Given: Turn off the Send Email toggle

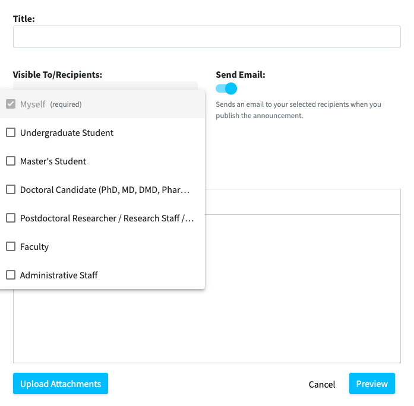Looking at the screenshot, I should point(226,88).
